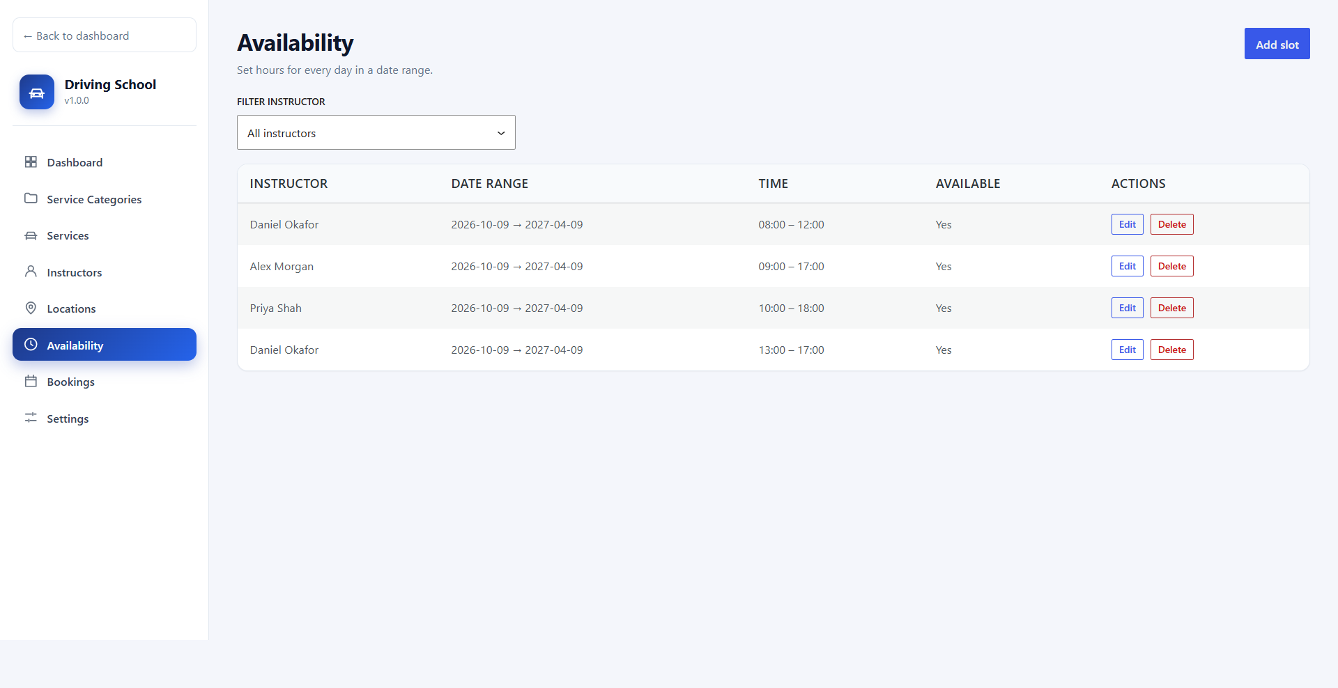This screenshot has width=1338, height=688.
Task: Edit Daniel Okafor's 13:00 – 17:00 slot
Action: click(x=1128, y=350)
